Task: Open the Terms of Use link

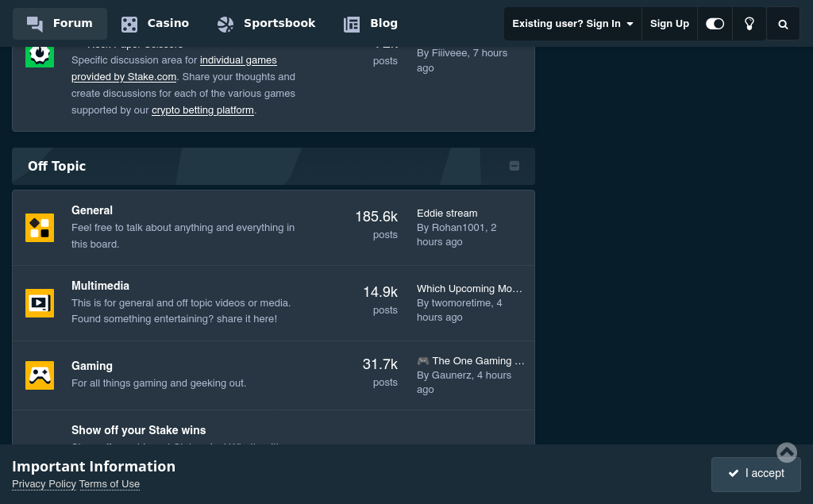Action: coord(110,484)
